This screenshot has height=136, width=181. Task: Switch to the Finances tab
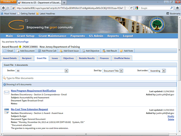[104, 58]
